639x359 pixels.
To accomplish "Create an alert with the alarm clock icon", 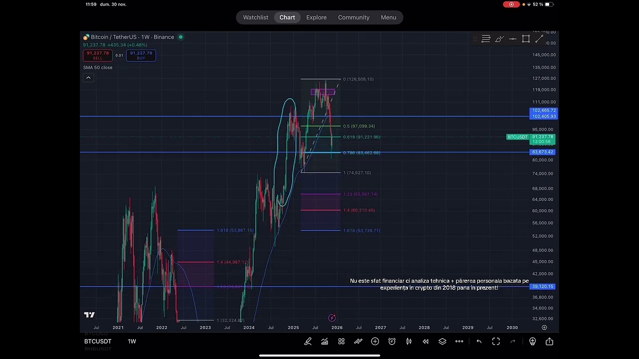I will (392, 342).
